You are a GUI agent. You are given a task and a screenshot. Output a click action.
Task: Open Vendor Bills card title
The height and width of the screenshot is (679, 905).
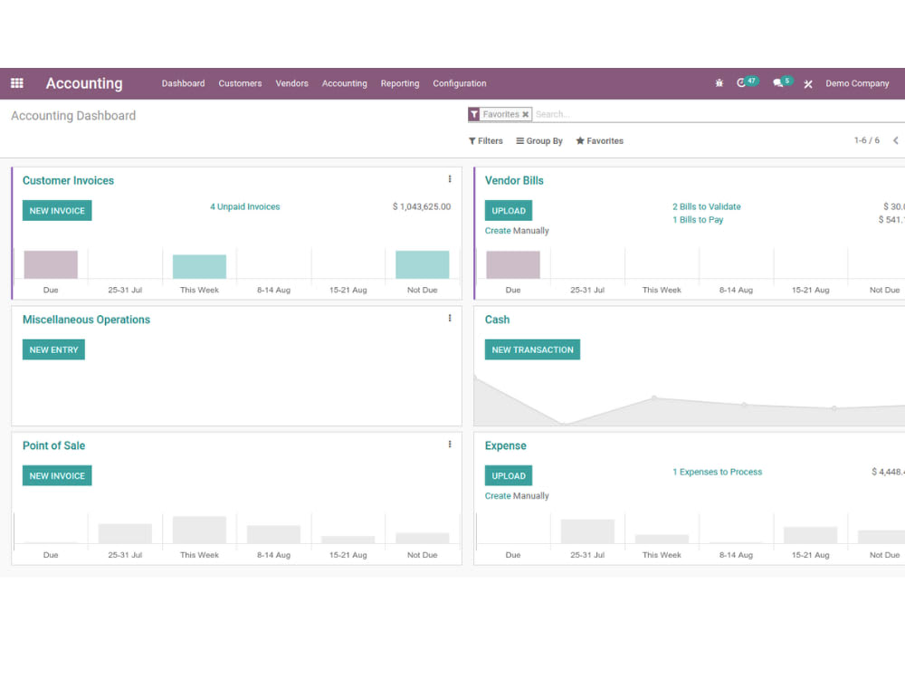pyautogui.click(x=514, y=181)
